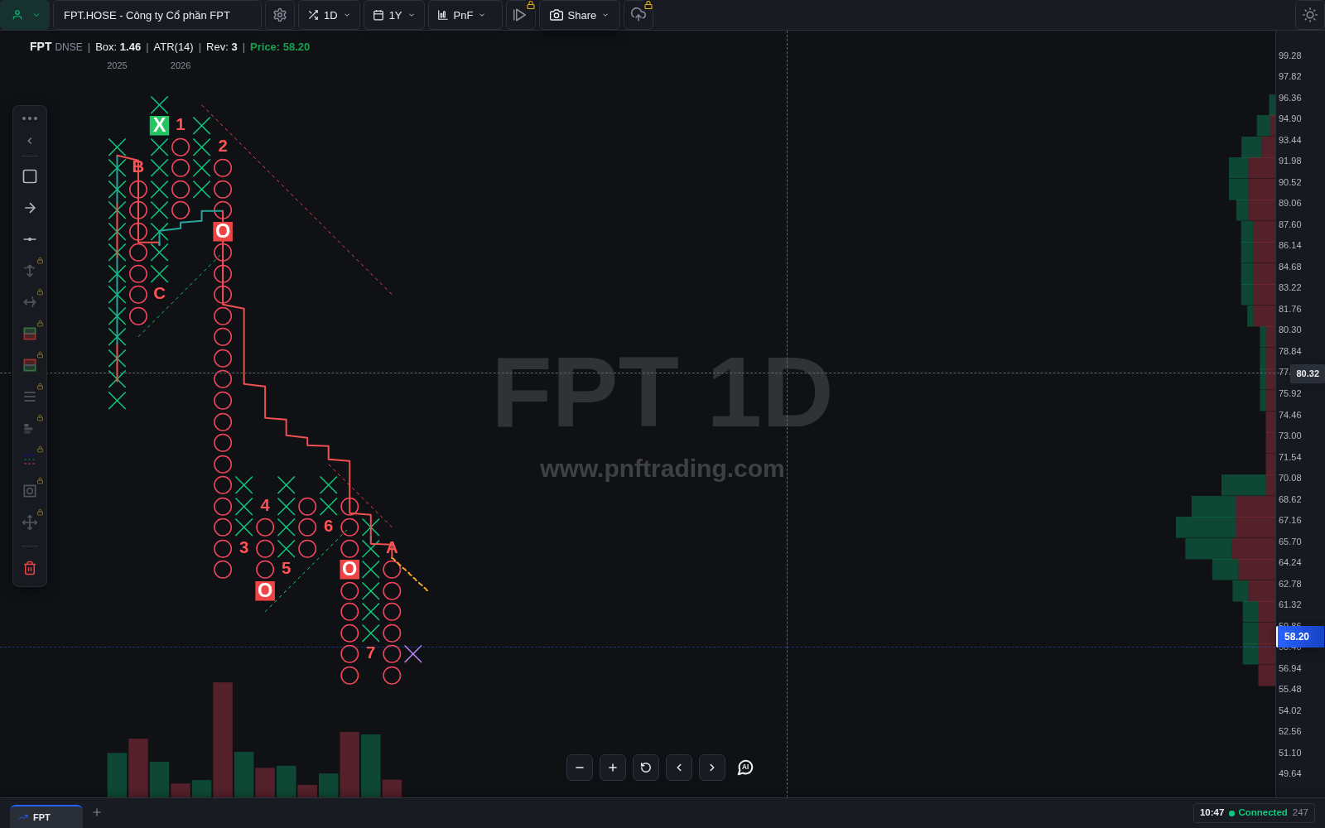This screenshot has width=1325, height=828.
Task: Add a new chart tab
Action: (97, 812)
